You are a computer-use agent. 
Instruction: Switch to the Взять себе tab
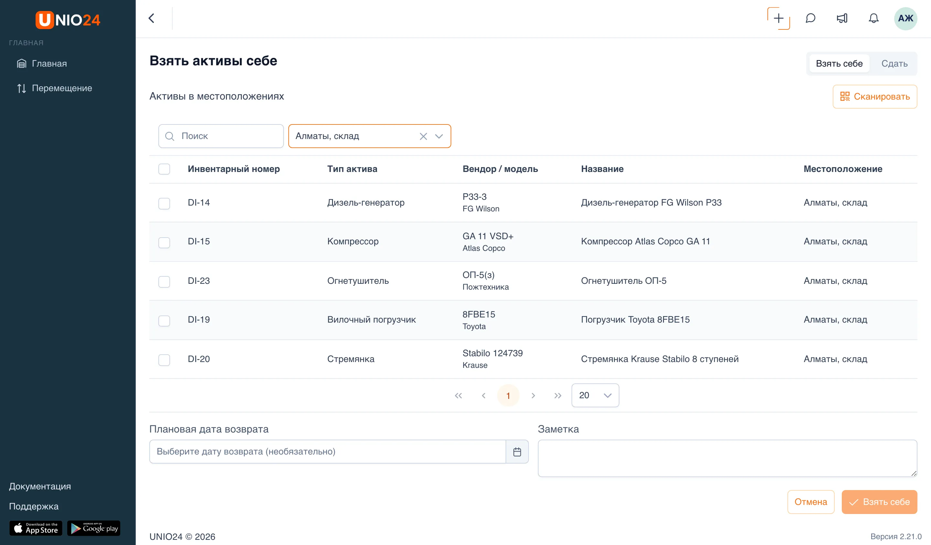pos(839,64)
